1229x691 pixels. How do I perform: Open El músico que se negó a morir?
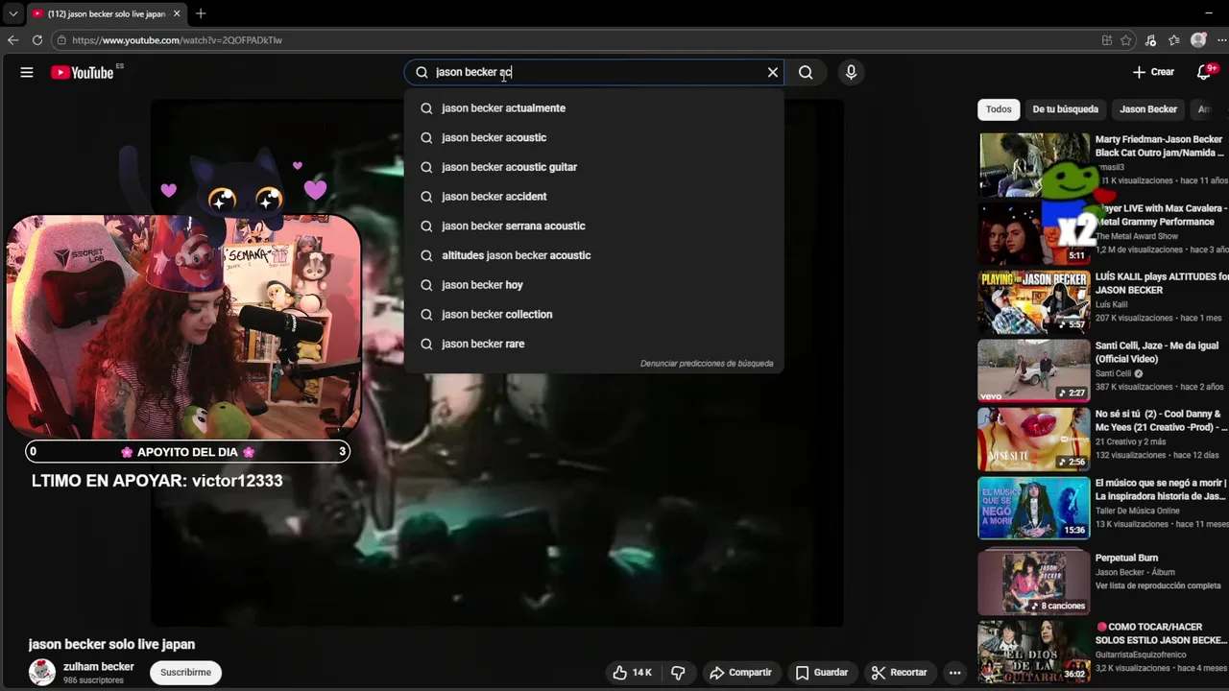tap(1161, 489)
